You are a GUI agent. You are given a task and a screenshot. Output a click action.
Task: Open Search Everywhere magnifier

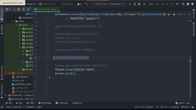183,4
